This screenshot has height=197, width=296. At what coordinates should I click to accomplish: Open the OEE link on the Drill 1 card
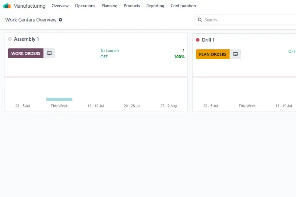tap(292, 51)
